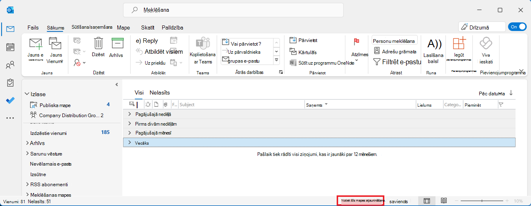Expand the Pagājušajā nedēļā group
This screenshot has height=206, width=531.
coord(130,114)
